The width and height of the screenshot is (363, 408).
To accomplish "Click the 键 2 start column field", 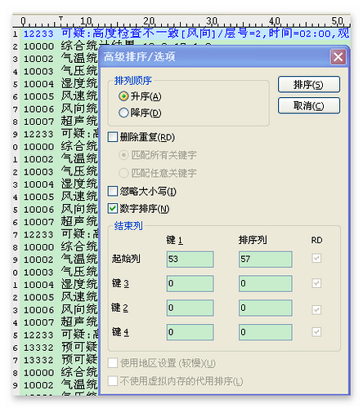I will point(190,308).
